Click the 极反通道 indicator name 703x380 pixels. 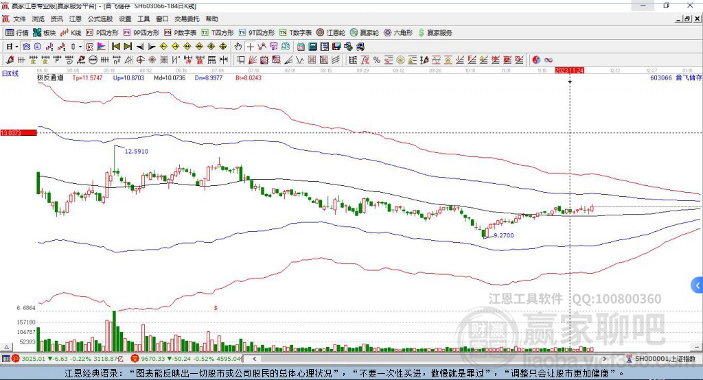click(50, 78)
